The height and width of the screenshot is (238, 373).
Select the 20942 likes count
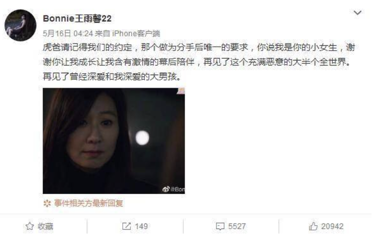point(332,226)
